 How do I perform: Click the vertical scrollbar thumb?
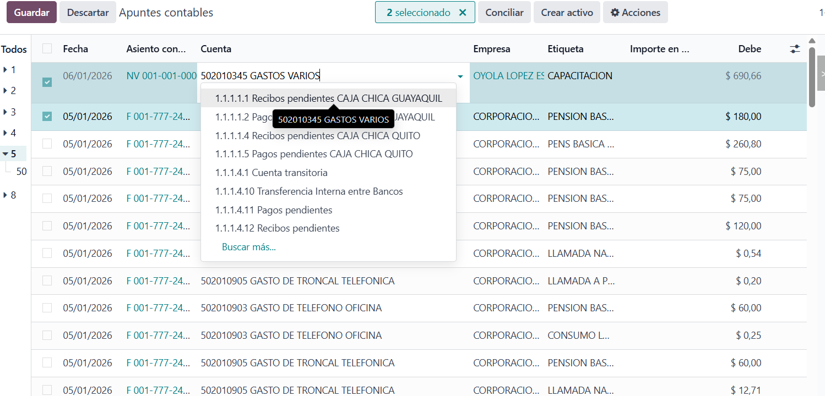[x=812, y=77]
